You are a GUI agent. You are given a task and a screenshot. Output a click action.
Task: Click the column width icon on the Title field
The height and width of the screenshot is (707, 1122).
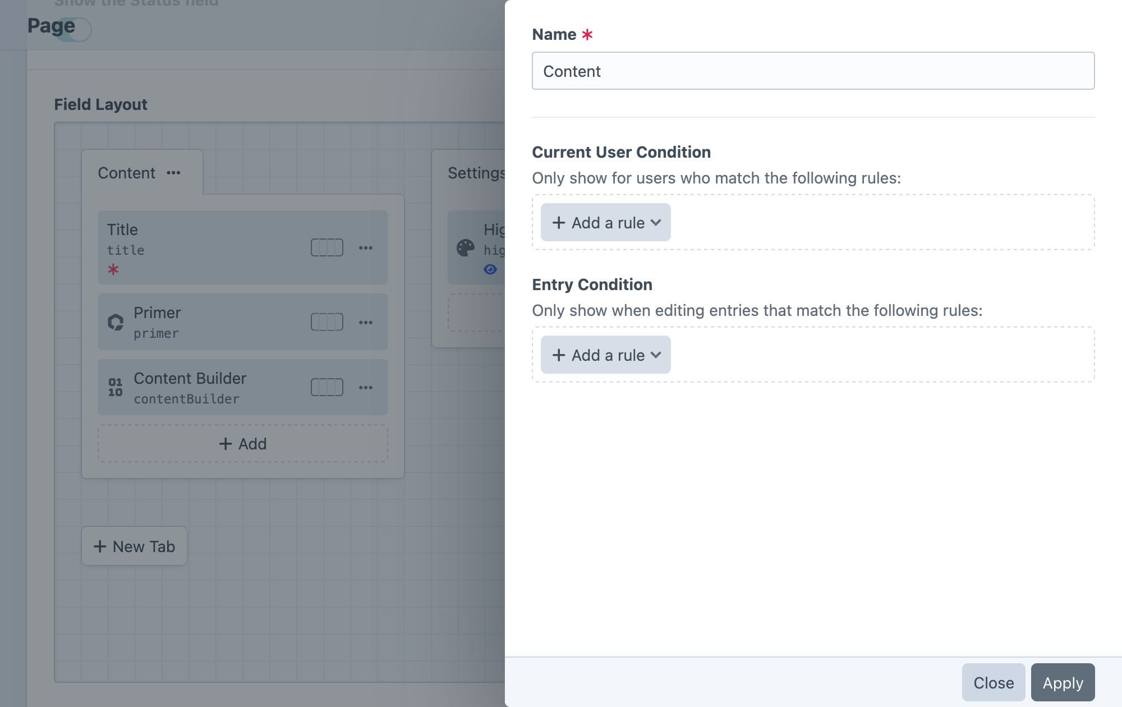pos(327,247)
